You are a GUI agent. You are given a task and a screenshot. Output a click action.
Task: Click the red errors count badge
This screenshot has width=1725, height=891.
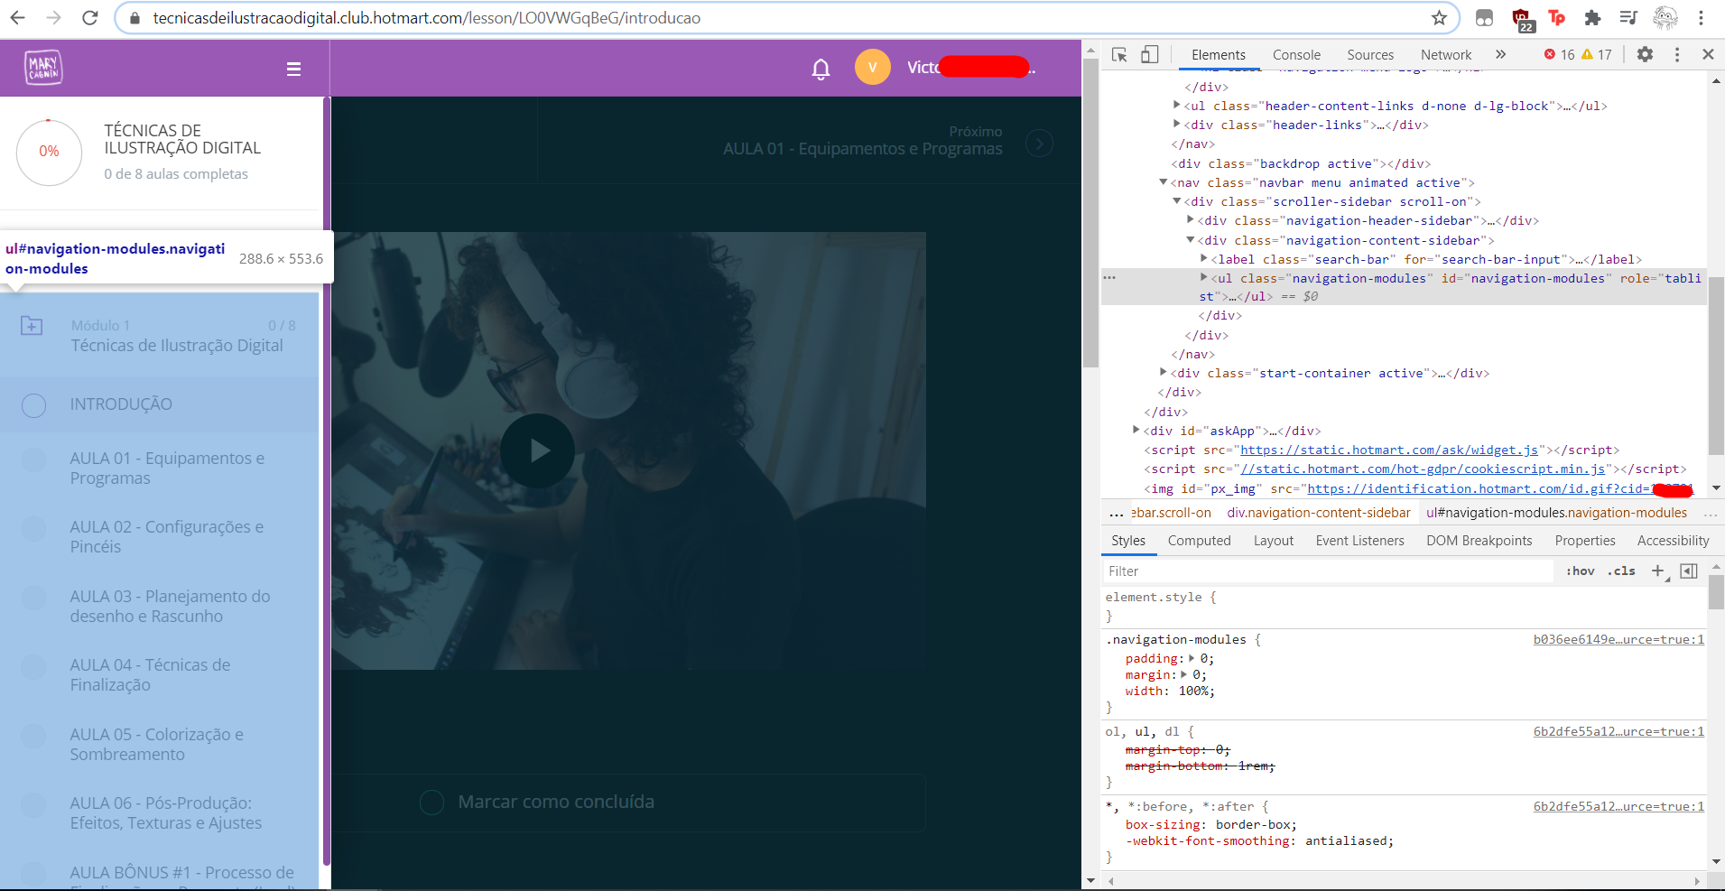(x=1559, y=54)
